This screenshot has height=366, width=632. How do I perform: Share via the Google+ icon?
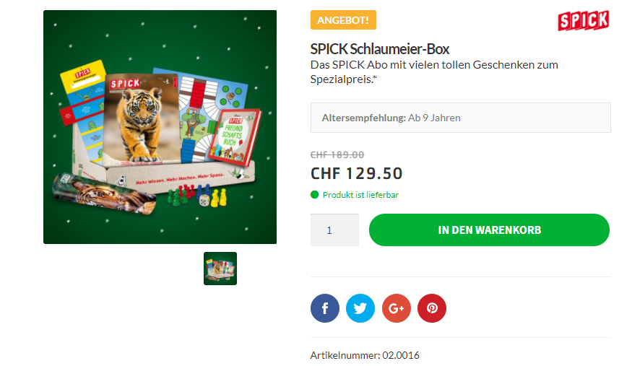click(397, 308)
